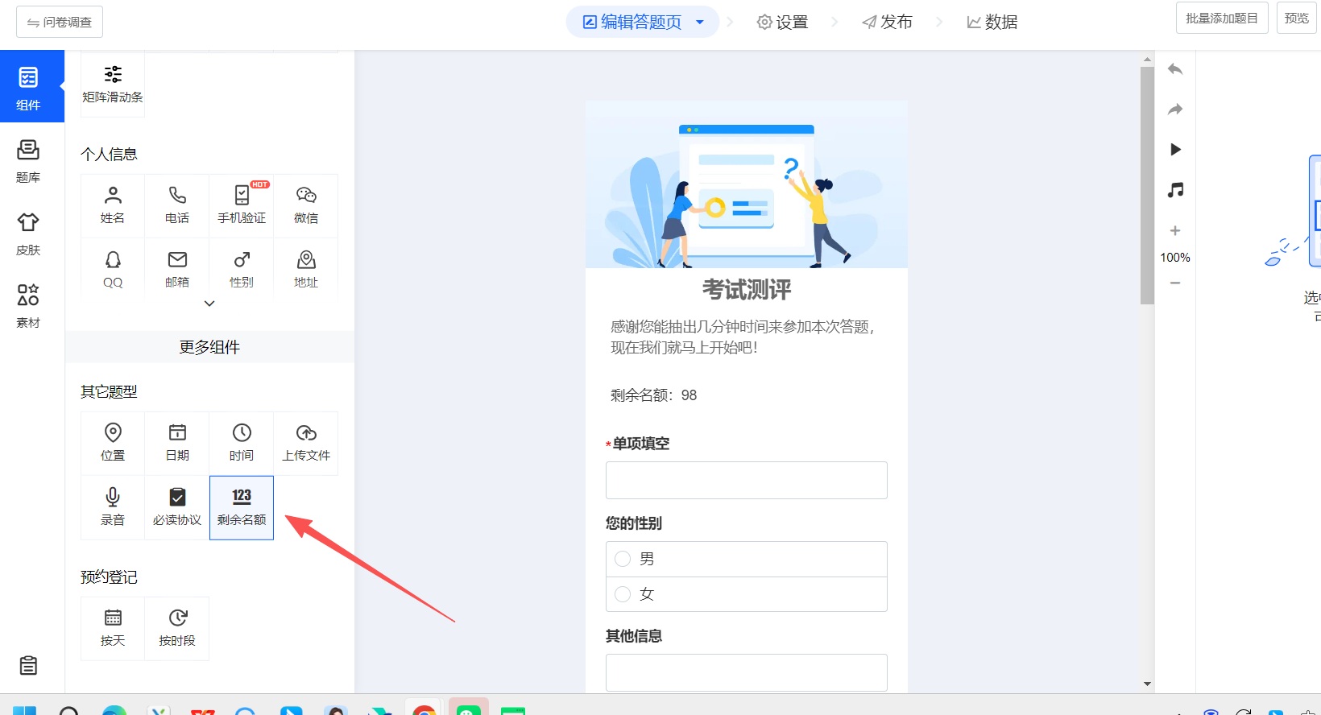The width and height of the screenshot is (1321, 715).
Task: Add the 手机验证 phone verification field
Action: click(242, 205)
